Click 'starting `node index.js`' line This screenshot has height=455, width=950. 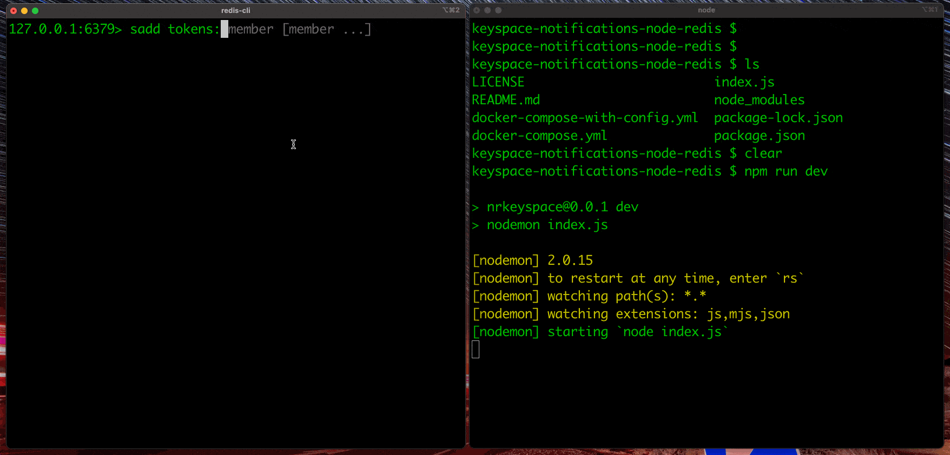click(x=601, y=332)
